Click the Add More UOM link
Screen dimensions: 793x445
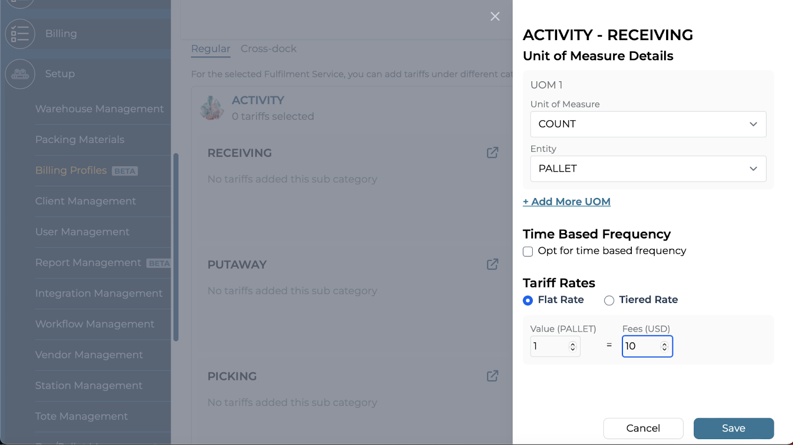566,201
